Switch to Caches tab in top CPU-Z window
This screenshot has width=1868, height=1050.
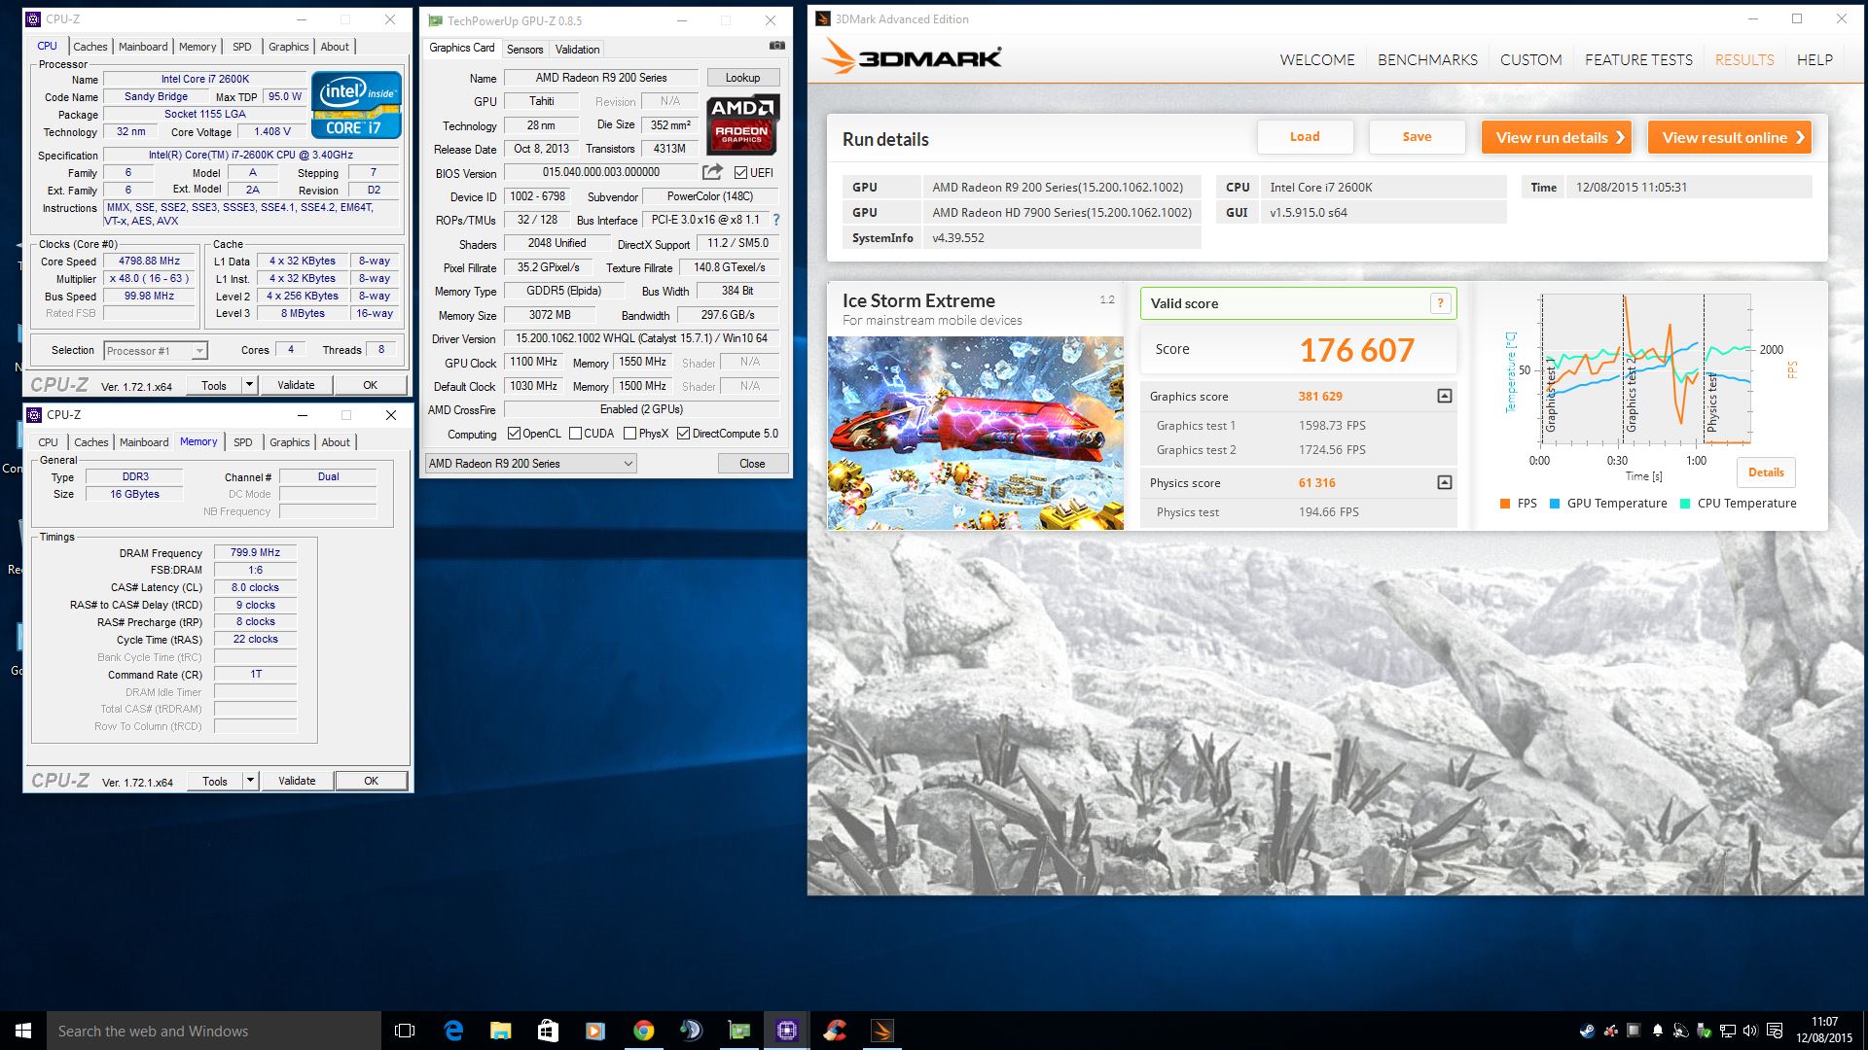(90, 47)
